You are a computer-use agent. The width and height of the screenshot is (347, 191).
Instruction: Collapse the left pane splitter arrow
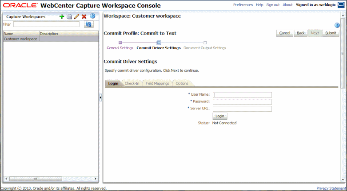100,97
